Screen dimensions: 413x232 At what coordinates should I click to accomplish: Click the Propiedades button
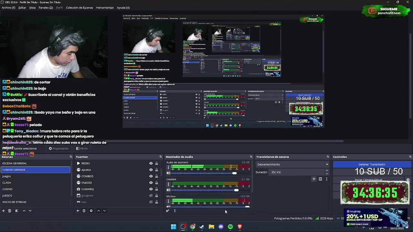(58, 149)
